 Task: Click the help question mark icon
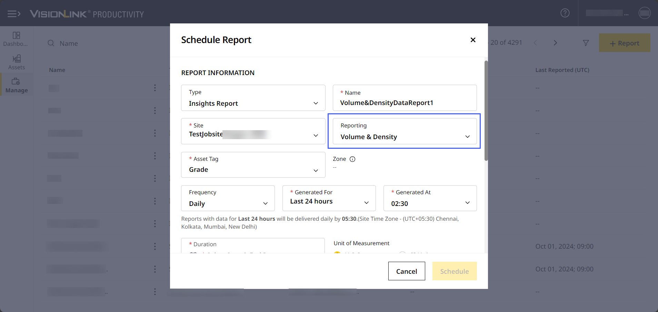click(x=565, y=13)
